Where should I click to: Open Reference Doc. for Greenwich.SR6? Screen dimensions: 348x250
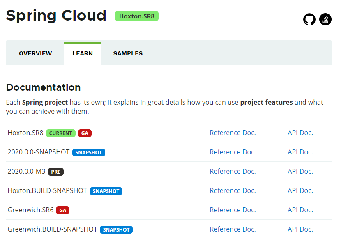233,210
